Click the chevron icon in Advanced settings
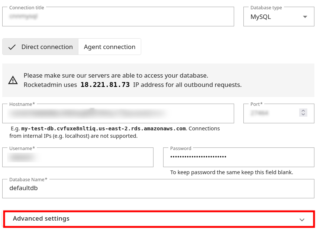Viewport: 317px width, 231px height. (x=302, y=219)
